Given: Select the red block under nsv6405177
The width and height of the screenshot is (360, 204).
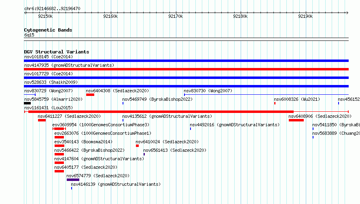Looking at the screenshot, I should pyautogui.click(x=59, y=171).
